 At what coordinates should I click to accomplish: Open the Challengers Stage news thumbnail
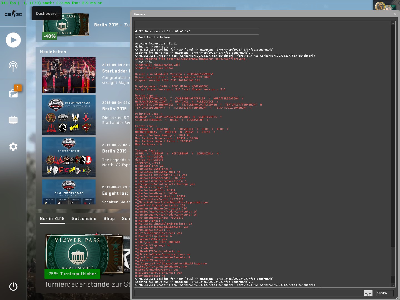click(69, 192)
